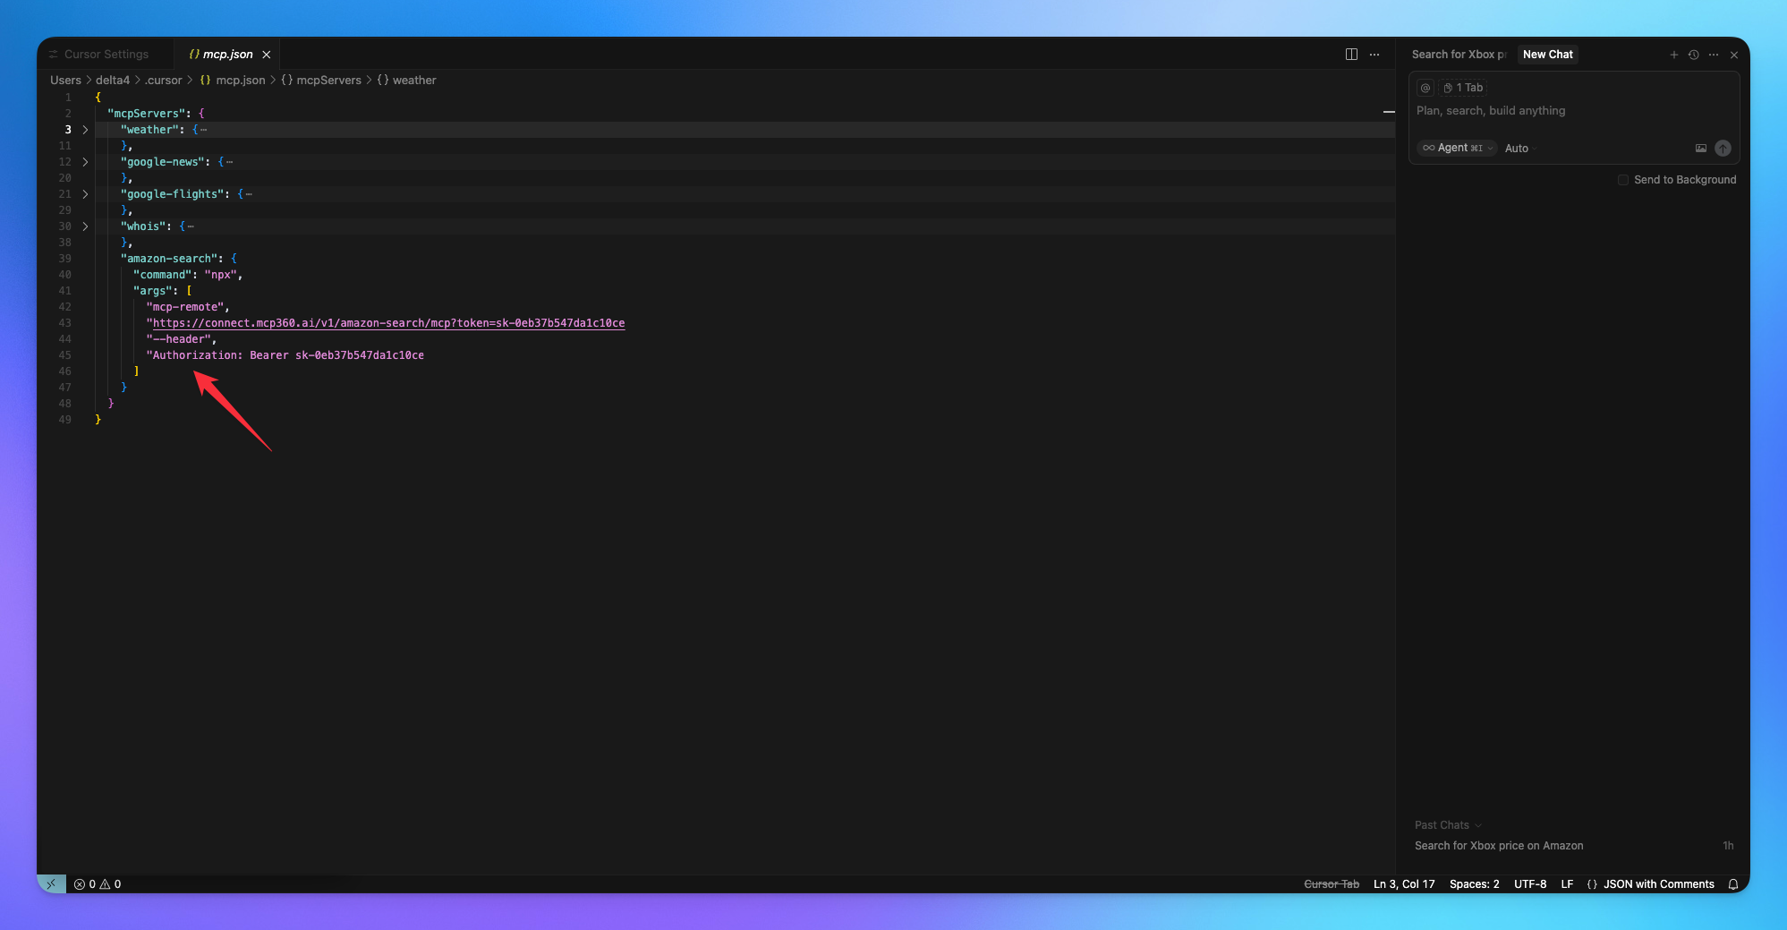Expand the folded weather server block

pos(85,129)
